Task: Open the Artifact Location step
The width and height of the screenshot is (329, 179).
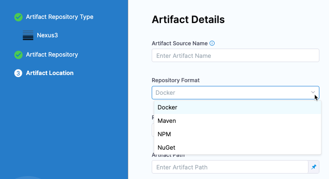Action: [x=49, y=73]
